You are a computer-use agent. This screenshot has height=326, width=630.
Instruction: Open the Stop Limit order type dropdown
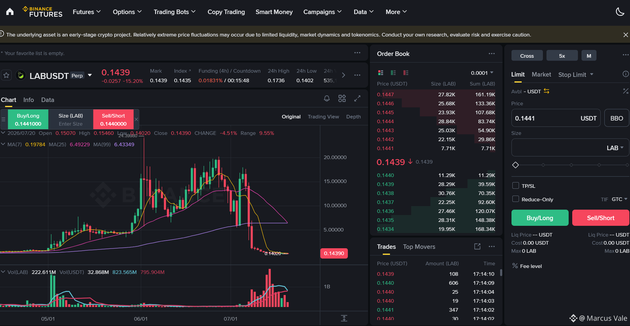(576, 74)
